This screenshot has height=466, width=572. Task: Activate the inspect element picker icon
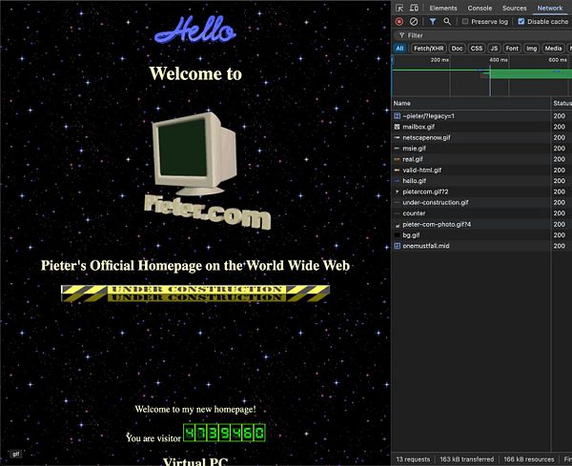pos(399,8)
